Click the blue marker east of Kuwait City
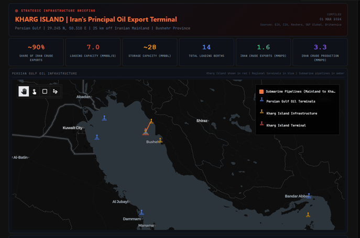Image resolution: width=360 pixels, height=238 pixels. pyautogui.click(x=97, y=137)
